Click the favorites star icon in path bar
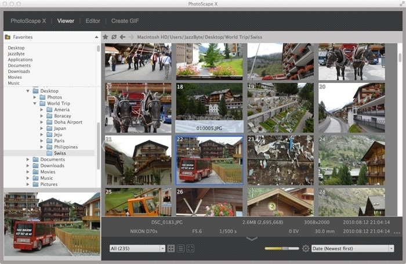Image resolution: width=406 pixels, height=264 pixels. 106,37
